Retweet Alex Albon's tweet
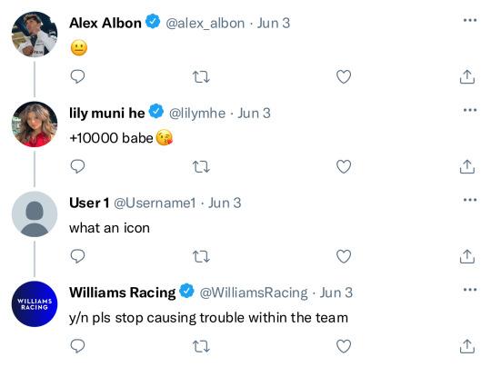This screenshot has width=491, height=367. tap(201, 77)
